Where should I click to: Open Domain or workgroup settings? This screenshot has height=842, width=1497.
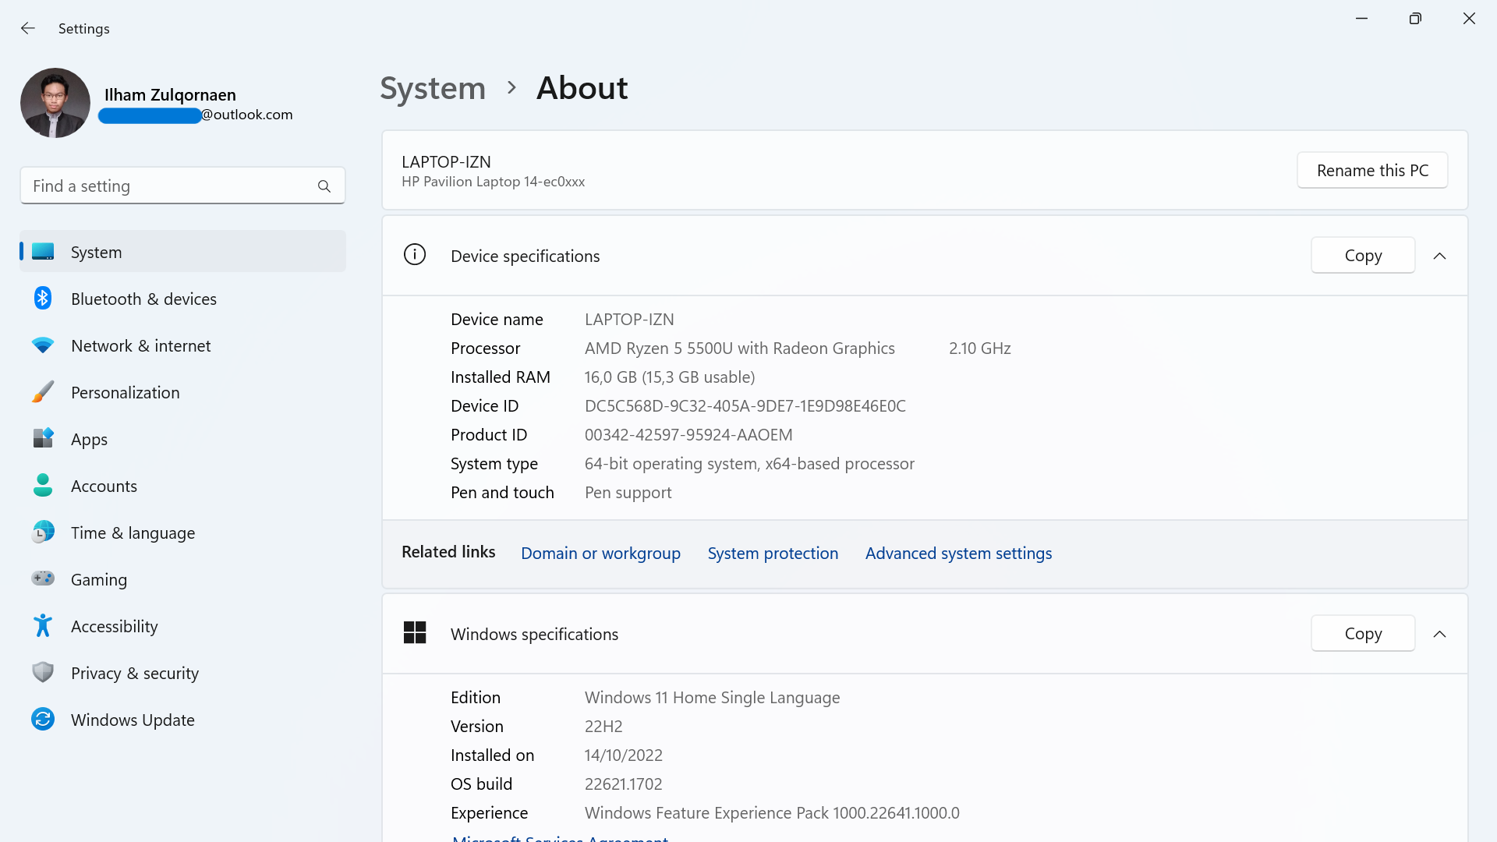tap(600, 553)
